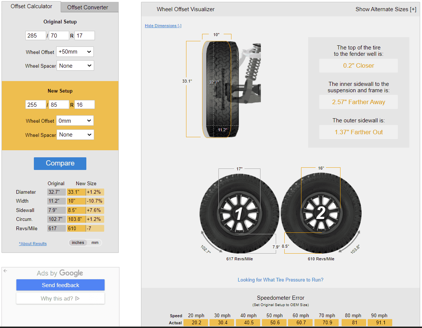Edit the new aspect ratio field 85
Screen dimensions: 422x328
(x=59, y=104)
